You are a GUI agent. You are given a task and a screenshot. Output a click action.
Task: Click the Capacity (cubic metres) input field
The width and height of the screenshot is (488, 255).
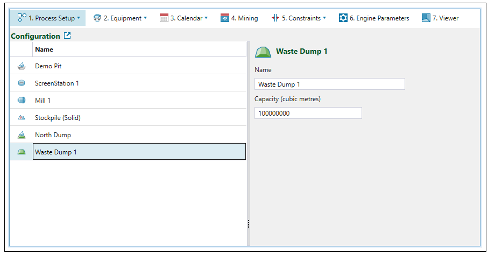(308, 113)
